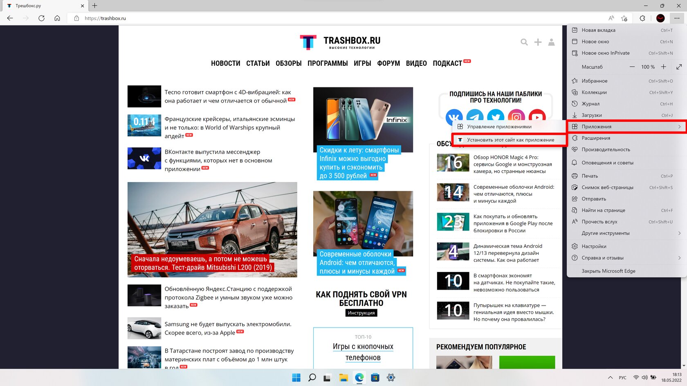Open the ОБЗОРЫ section link
The height and width of the screenshot is (386, 687).
pyautogui.click(x=288, y=63)
